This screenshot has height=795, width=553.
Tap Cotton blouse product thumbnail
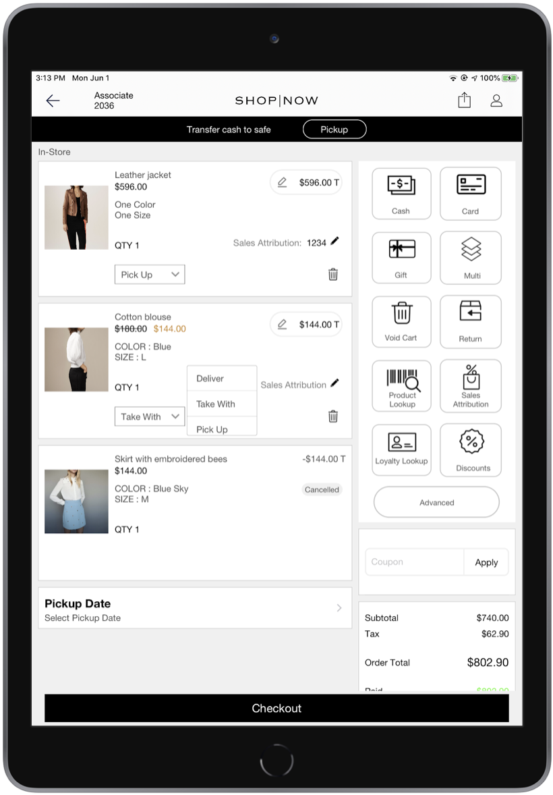(x=76, y=359)
